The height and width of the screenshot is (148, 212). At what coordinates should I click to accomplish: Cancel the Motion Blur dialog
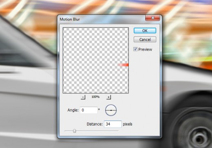(x=145, y=39)
